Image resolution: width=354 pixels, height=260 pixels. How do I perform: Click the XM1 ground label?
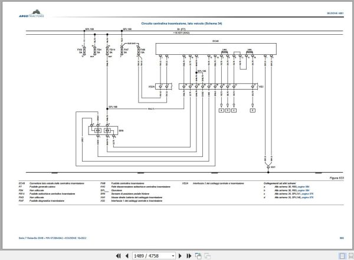point(273,167)
